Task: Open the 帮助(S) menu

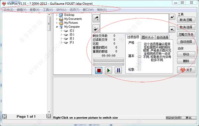Action: [x=102, y=10]
